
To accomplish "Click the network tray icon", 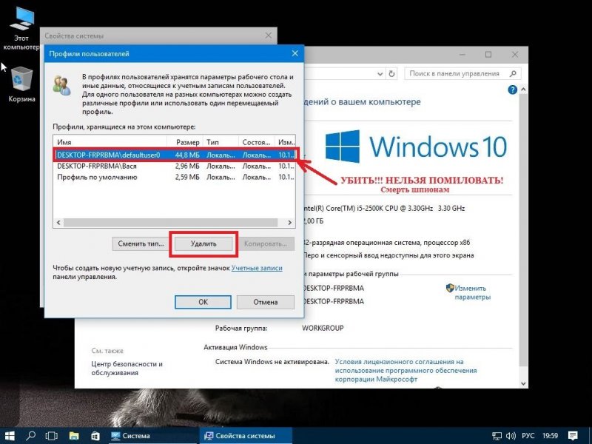I will click(x=497, y=436).
